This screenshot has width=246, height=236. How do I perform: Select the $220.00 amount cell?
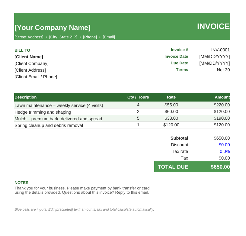(x=222, y=105)
